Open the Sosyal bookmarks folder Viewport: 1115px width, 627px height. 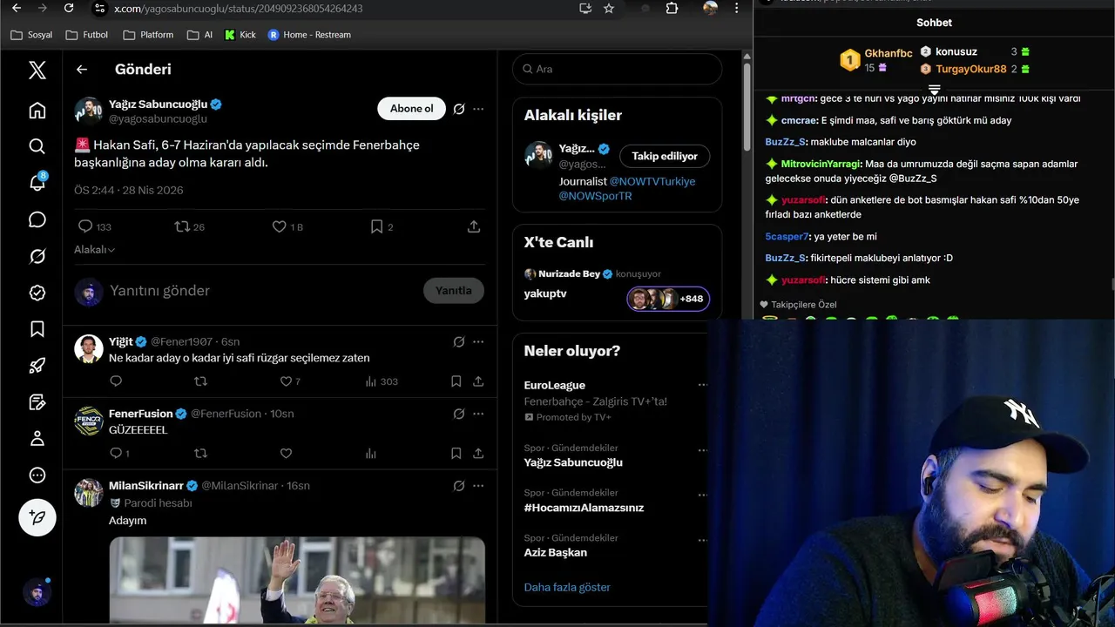tap(31, 35)
